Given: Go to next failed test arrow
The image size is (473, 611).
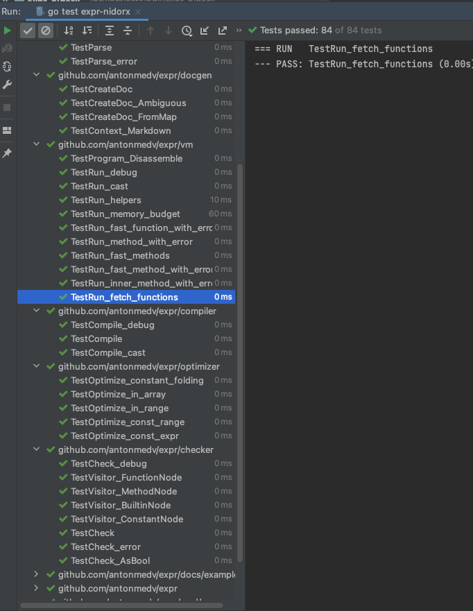Looking at the screenshot, I should click(169, 31).
